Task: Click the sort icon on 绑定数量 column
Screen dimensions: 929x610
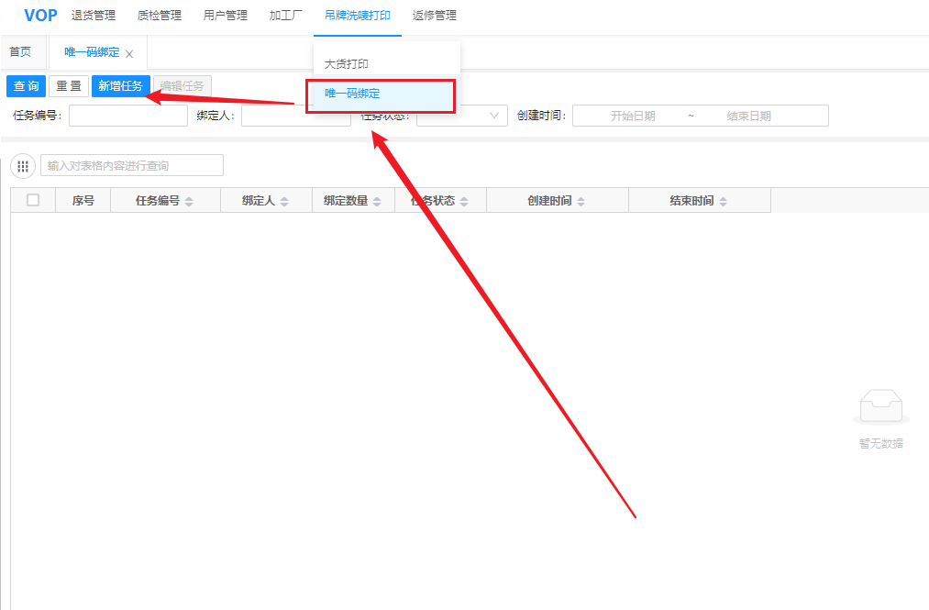Action: (377, 202)
